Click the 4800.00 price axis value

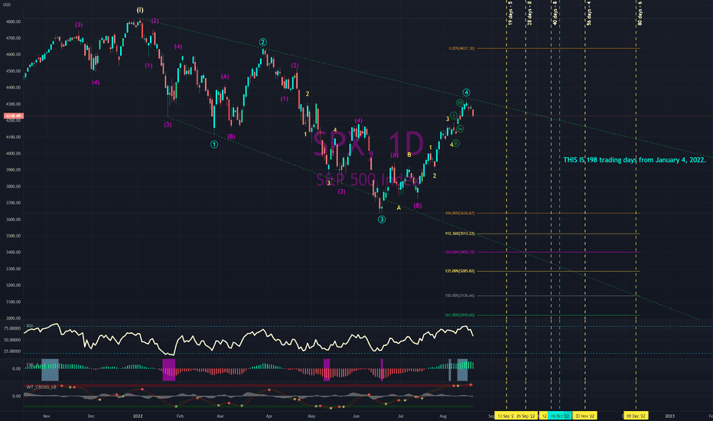(13, 21)
